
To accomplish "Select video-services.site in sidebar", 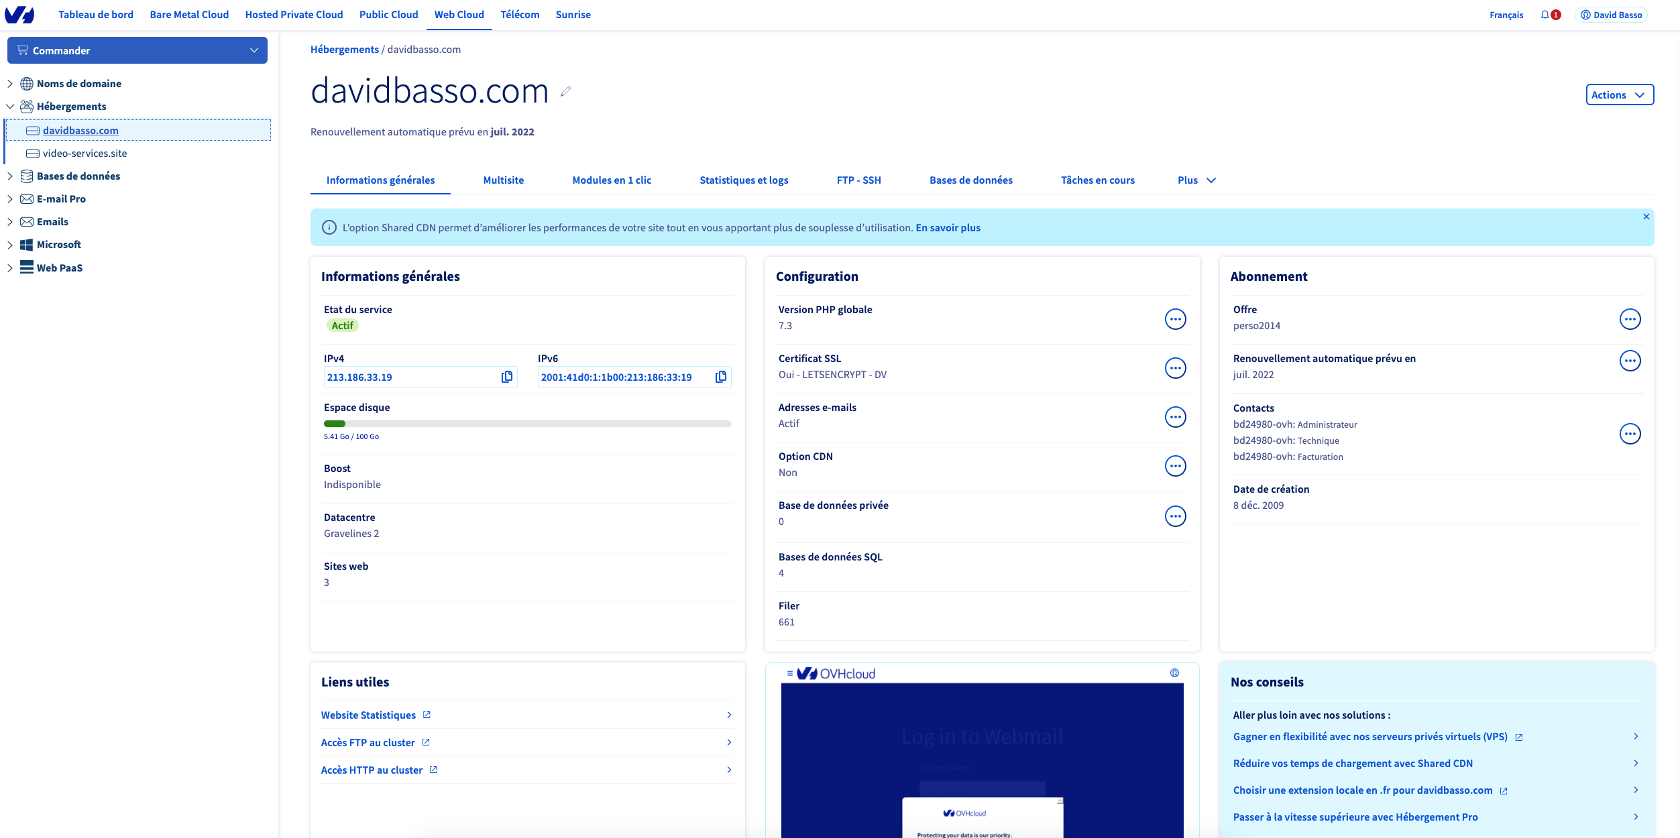I will [x=85, y=154].
